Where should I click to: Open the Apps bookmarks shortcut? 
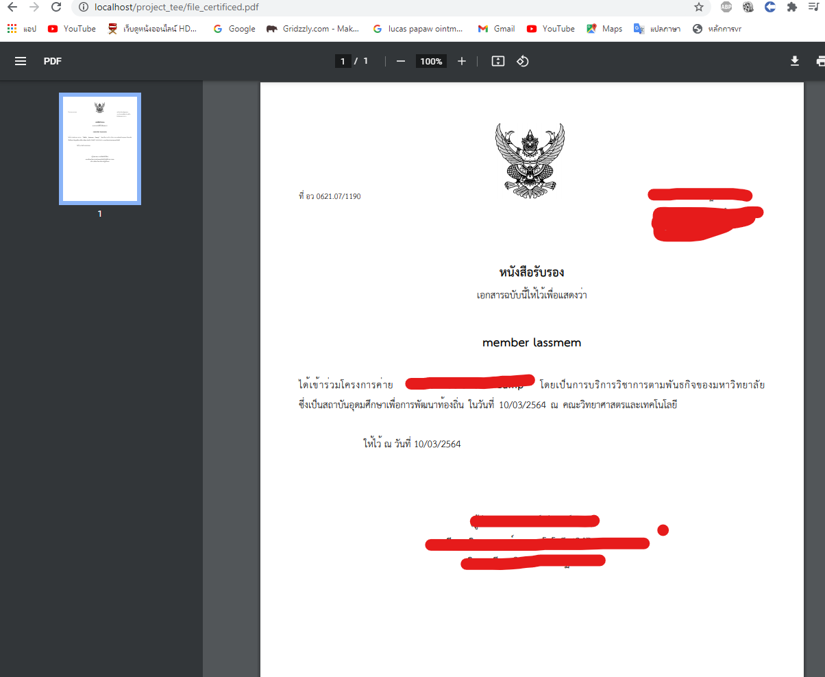(x=21, y=29)
